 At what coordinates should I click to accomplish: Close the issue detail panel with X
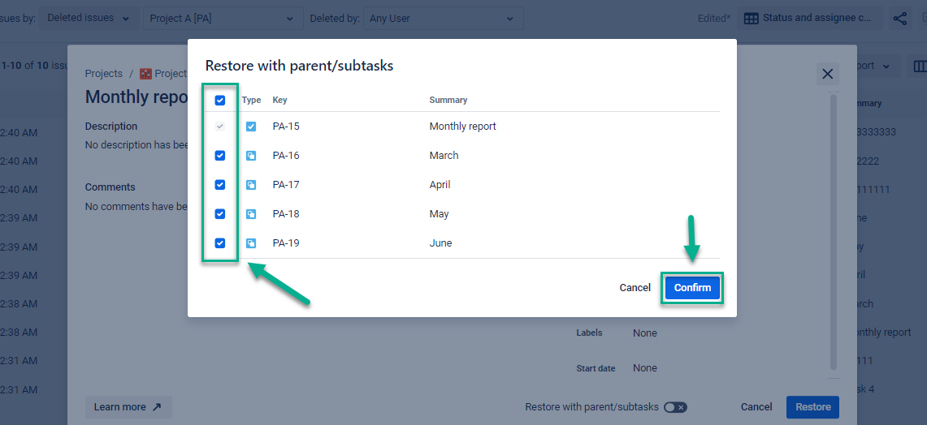coord(827,75)
